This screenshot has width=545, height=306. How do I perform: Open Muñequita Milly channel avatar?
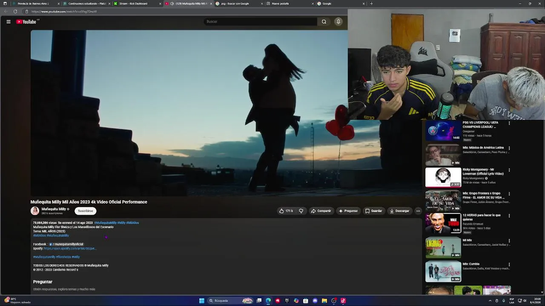click(x=35, y=211)
